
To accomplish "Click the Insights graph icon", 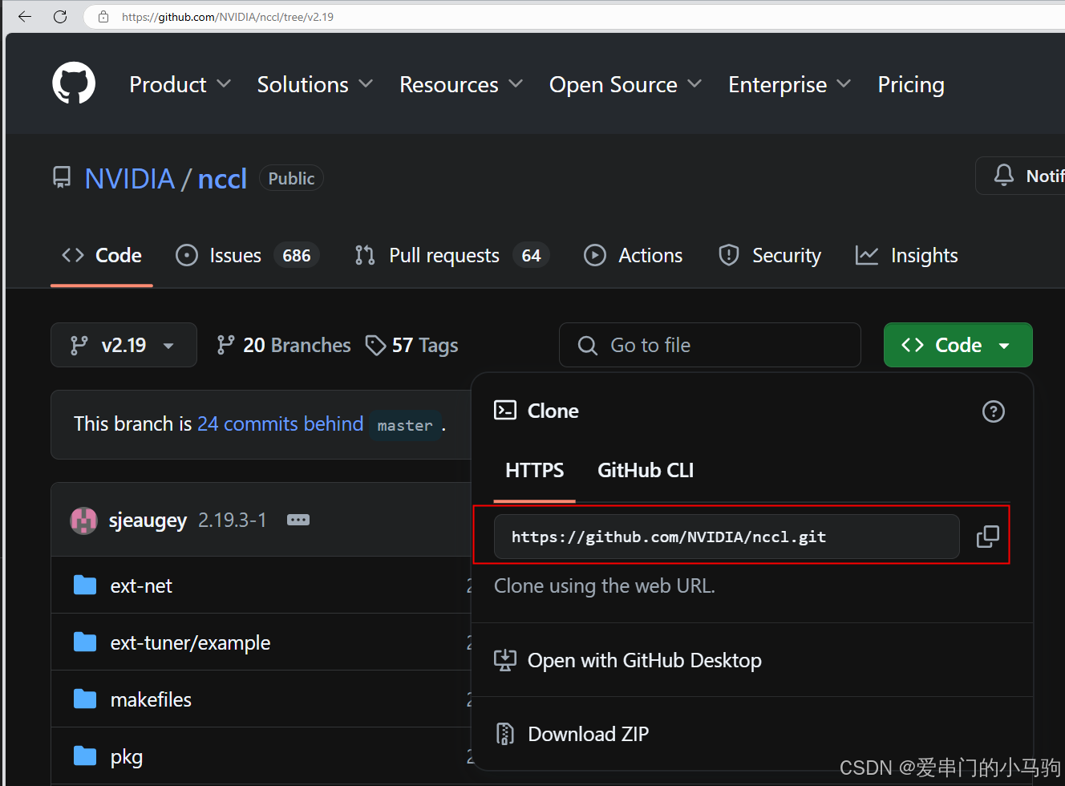I will (x=867, y=255).
